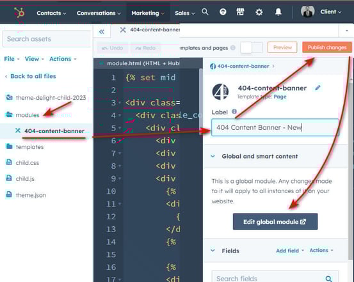The height and width of the screenshot is (282, 354).
Task: Open the tab overflow dropdown arrow
Action: click(x=347, y=31)
